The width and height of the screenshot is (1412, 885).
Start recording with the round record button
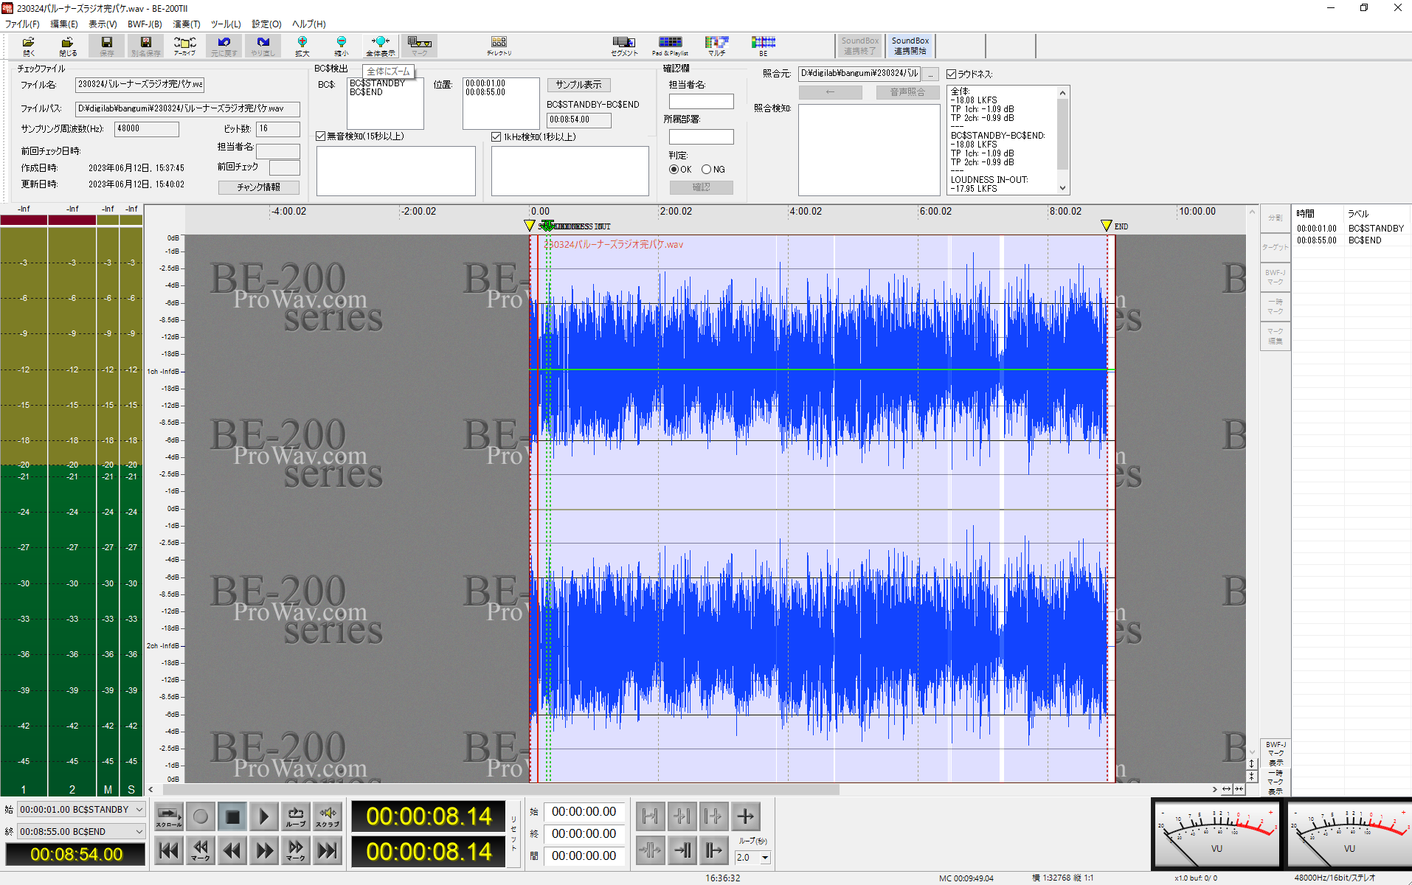pos(201,816)
